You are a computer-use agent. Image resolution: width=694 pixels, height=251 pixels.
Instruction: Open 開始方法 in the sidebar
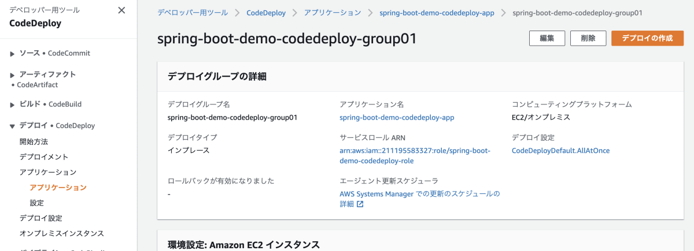tap(34, 141)
